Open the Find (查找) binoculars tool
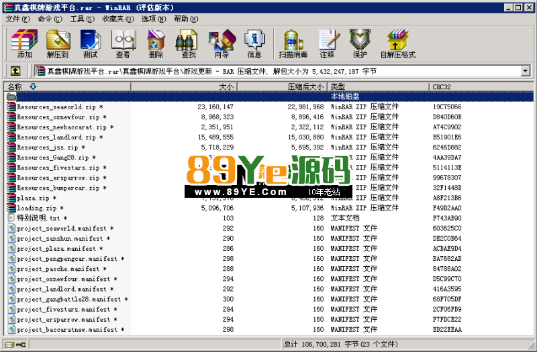The width and height of the screenshot is (537, 352). (x=189, y=44)
